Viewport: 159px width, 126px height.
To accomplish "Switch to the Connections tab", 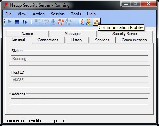I will pos(48,40).
